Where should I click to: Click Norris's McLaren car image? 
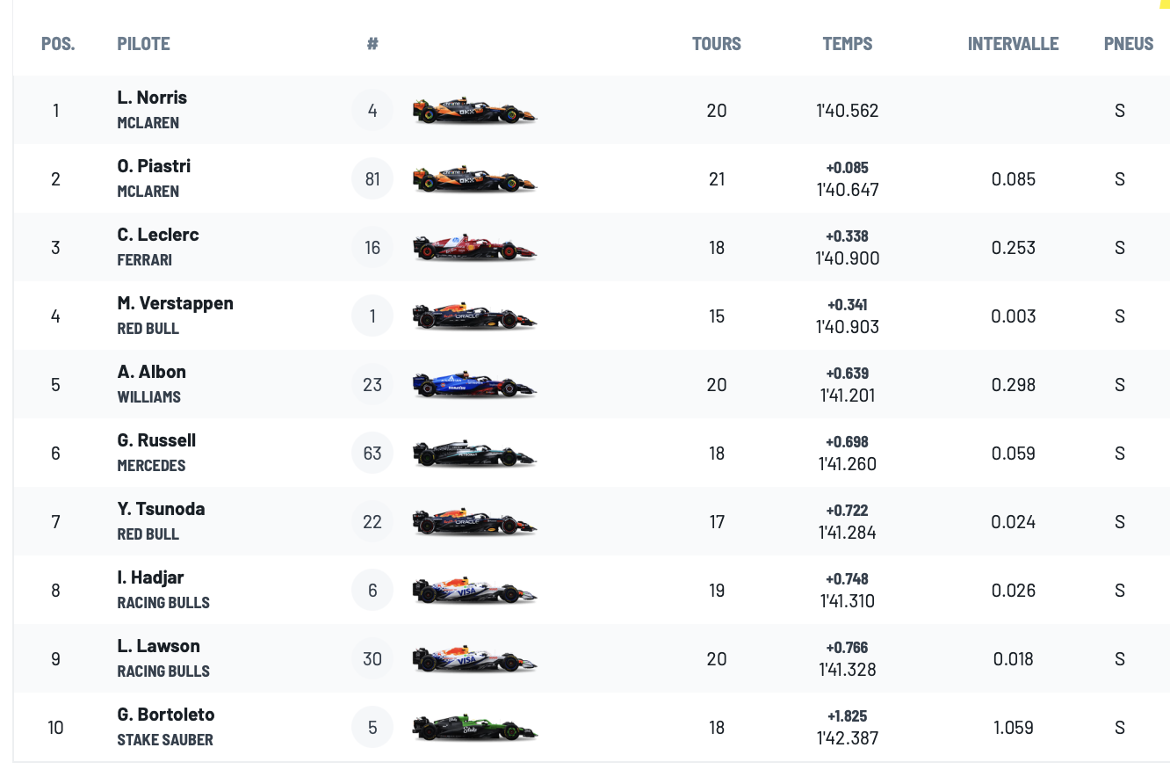pyautogui.click(x=474, y=111)
